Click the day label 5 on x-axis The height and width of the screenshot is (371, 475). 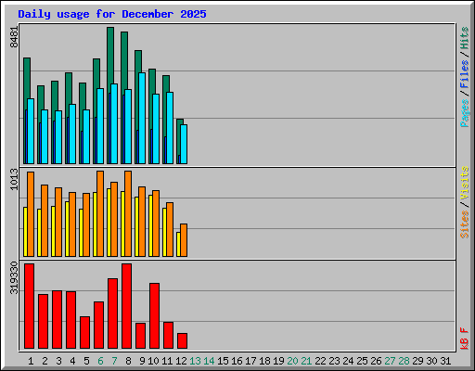86,361
